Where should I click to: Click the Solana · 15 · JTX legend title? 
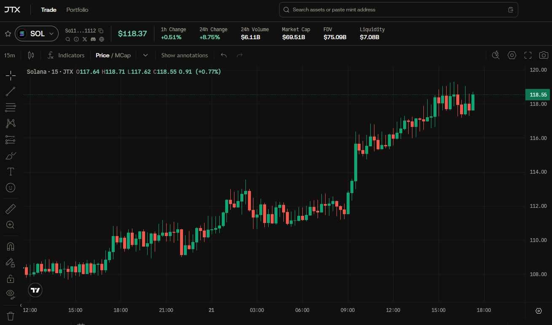[x=49, y=72]
